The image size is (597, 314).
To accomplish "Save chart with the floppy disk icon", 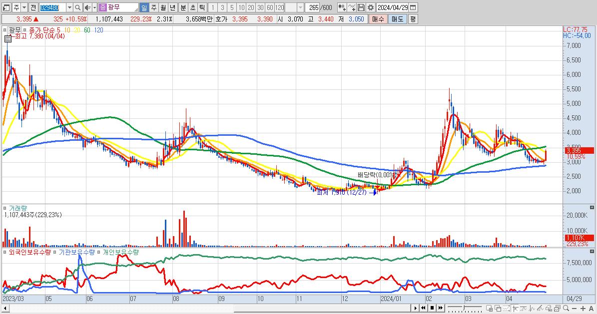I will (x=361, y=7).
